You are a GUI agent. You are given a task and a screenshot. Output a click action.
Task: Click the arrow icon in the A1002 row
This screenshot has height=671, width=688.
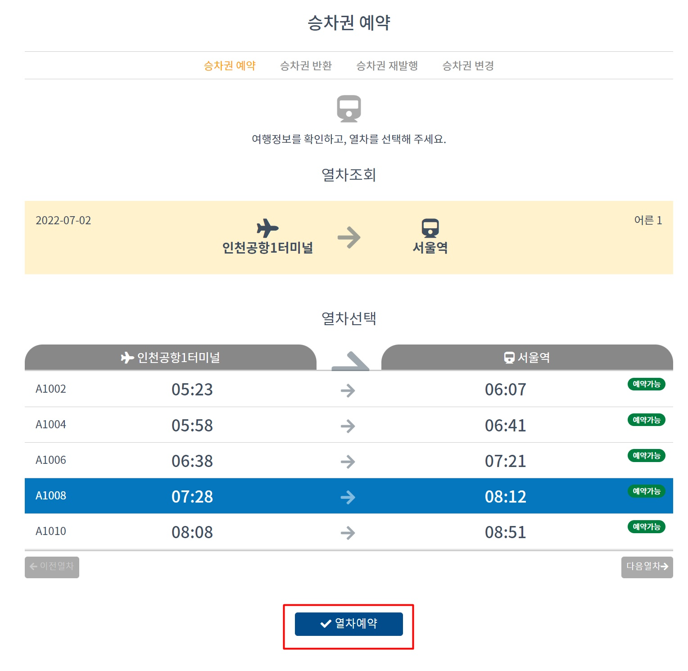tap(347, 390)
